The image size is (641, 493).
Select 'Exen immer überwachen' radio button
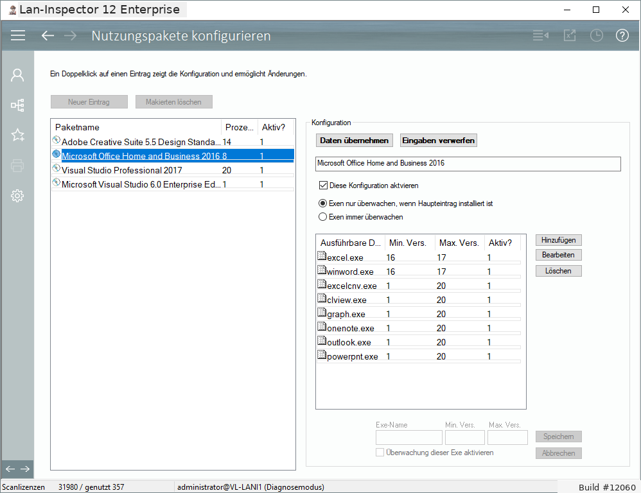pyautogui.click(x=322, y=217)
